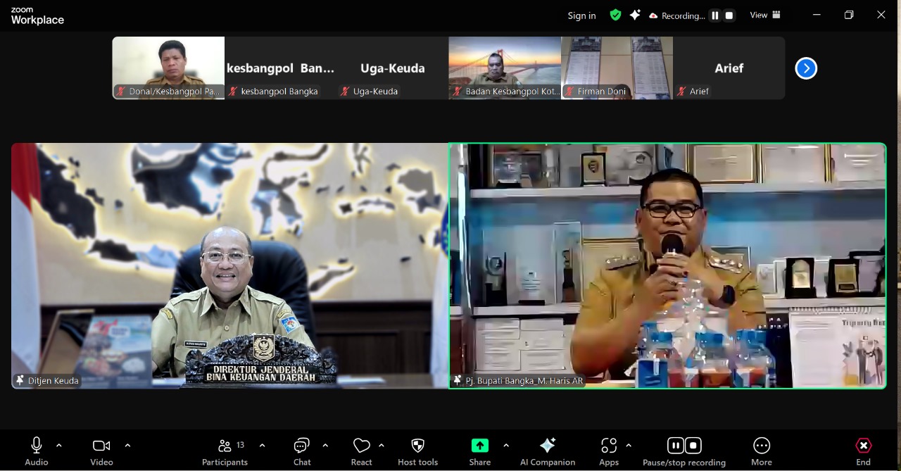
Task: Click the green Share screen button
Action: coord(479,446)
